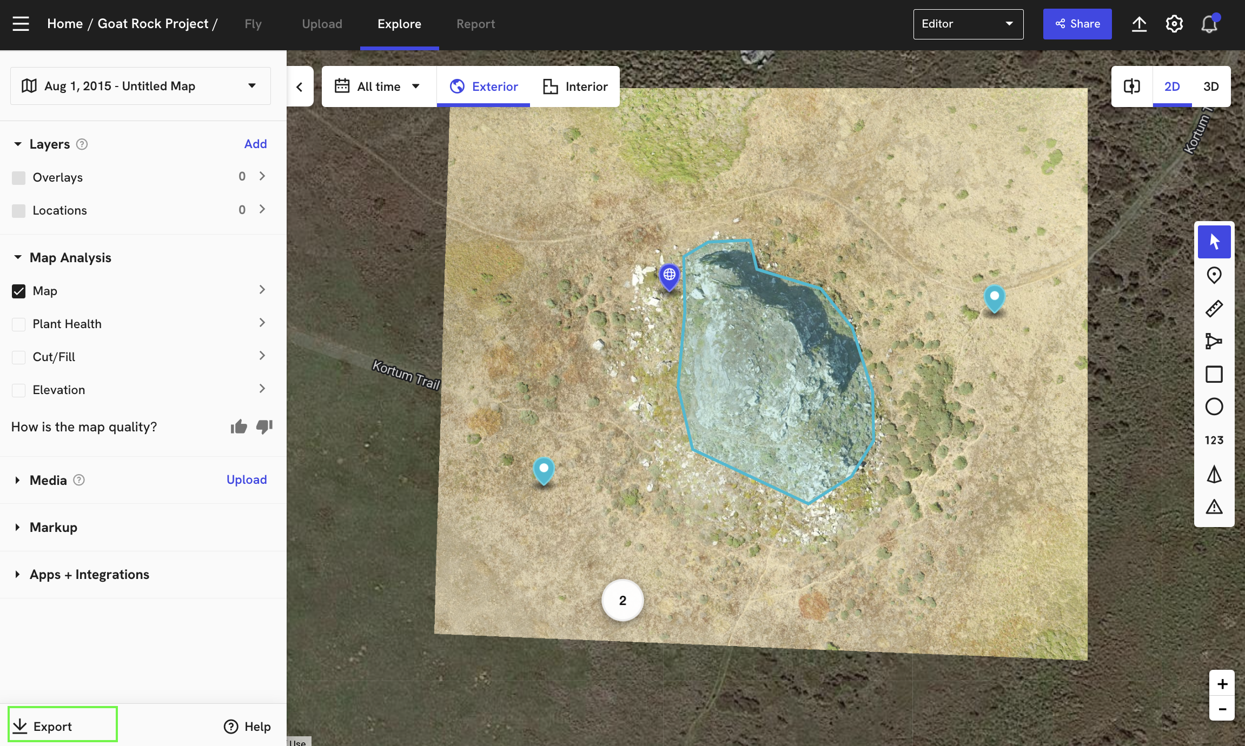Expand the Markup panel
The image size is (1245, 746).
coord(17,527)
